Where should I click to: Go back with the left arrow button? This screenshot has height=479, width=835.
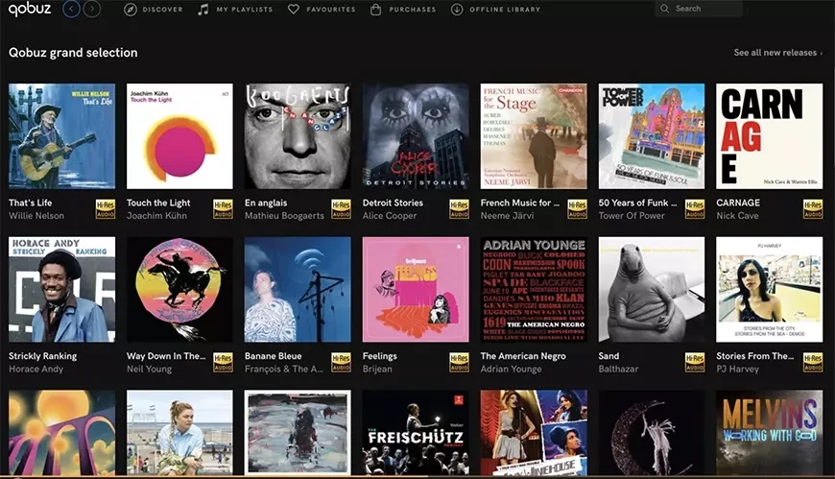tap(71, 9)
